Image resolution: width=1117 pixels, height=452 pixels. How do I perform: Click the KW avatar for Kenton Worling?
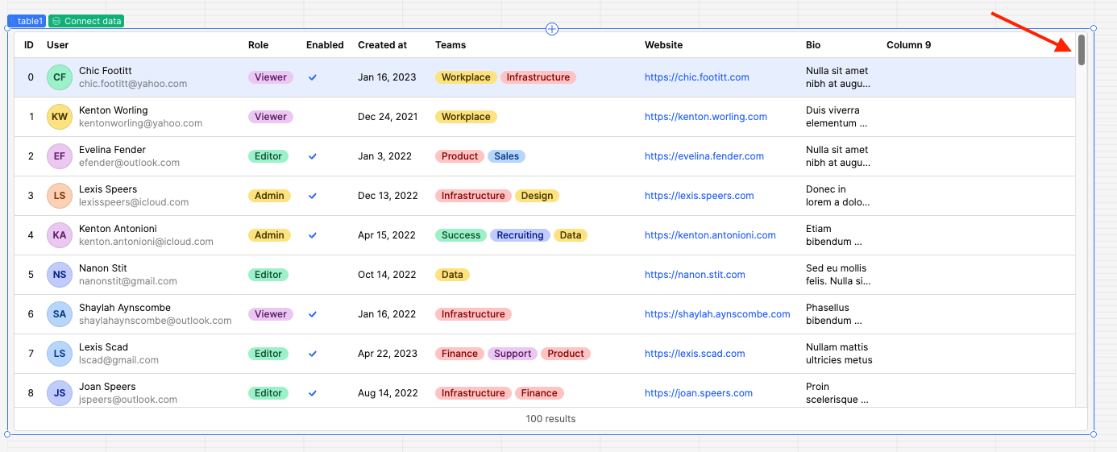point(60,117)
